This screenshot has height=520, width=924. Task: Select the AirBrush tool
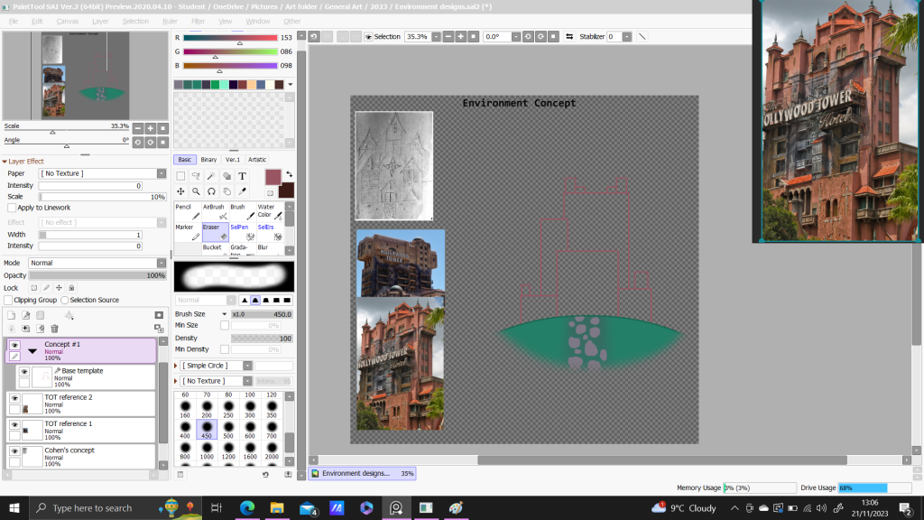[215, 211]
